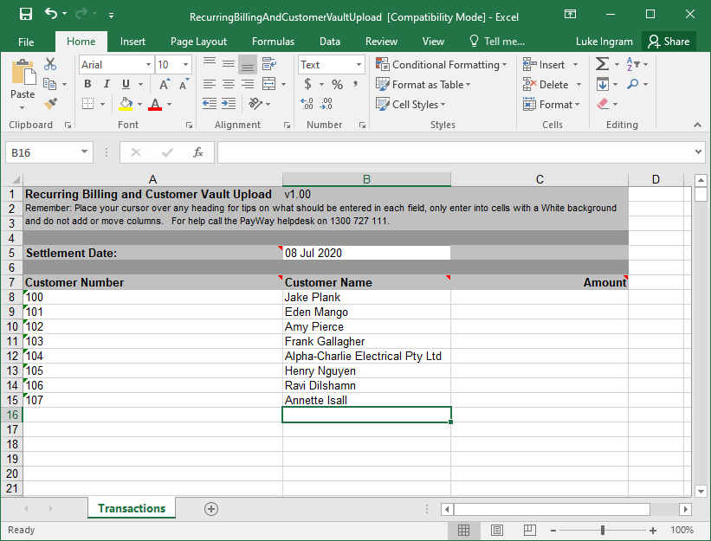Open the Review ribbon tab
This screenshot has width=711, height=541.
coord(381,41)
